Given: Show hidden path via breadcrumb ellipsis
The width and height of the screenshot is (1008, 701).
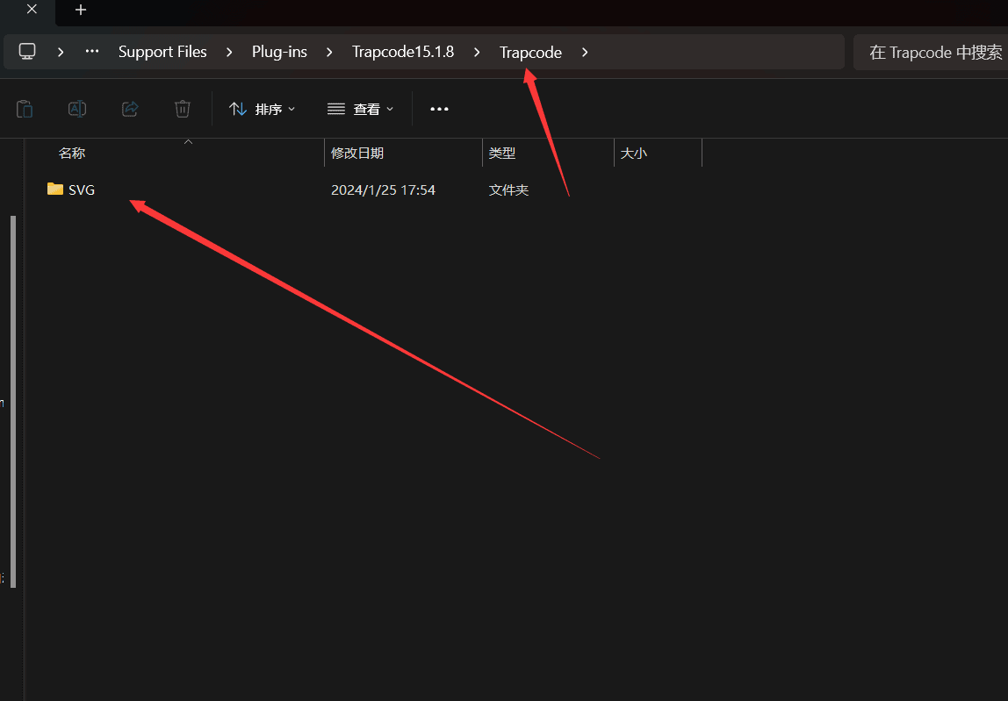Looking at the screenshot, I should coord(92,52).
